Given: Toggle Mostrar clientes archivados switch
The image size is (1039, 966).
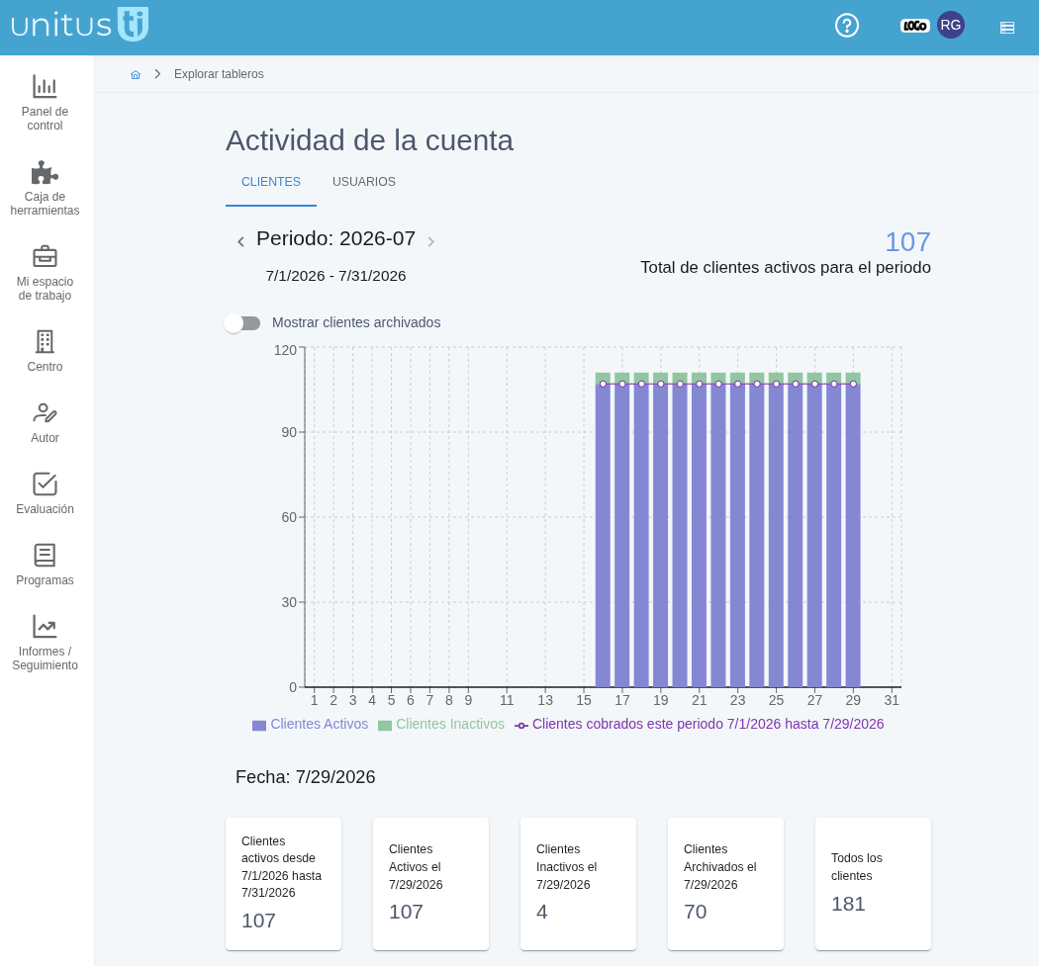Looking at the screenshot, I should [x=241, y=323].
